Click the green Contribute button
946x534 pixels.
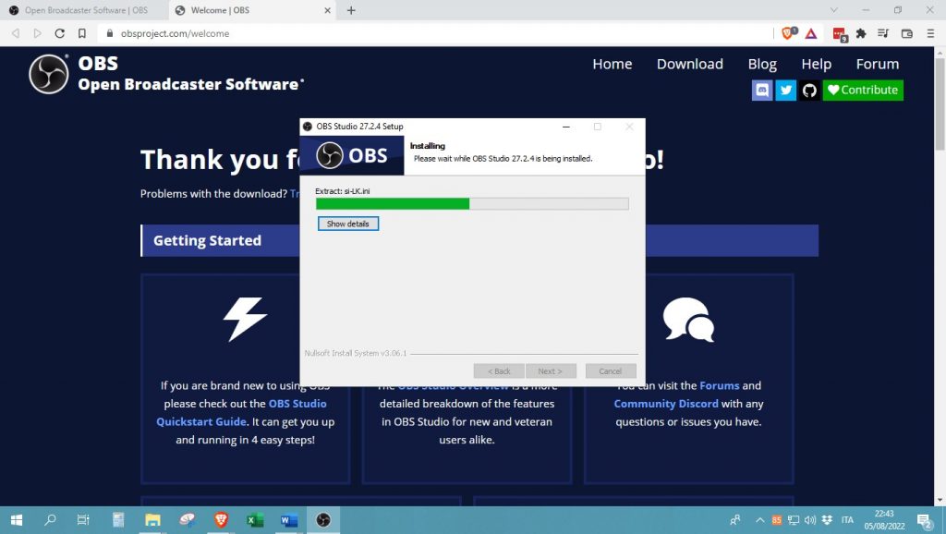863,90
